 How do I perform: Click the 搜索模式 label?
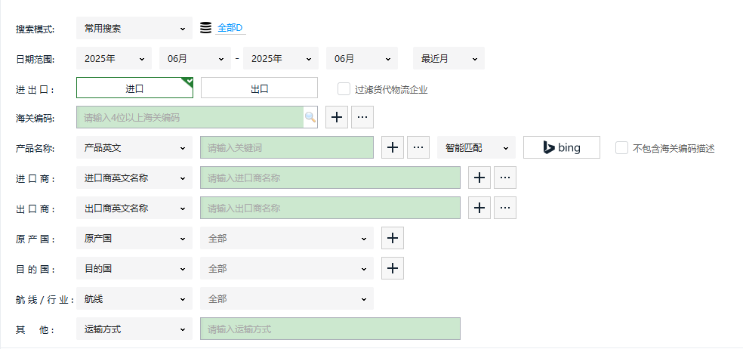click(x=35, y=29)
